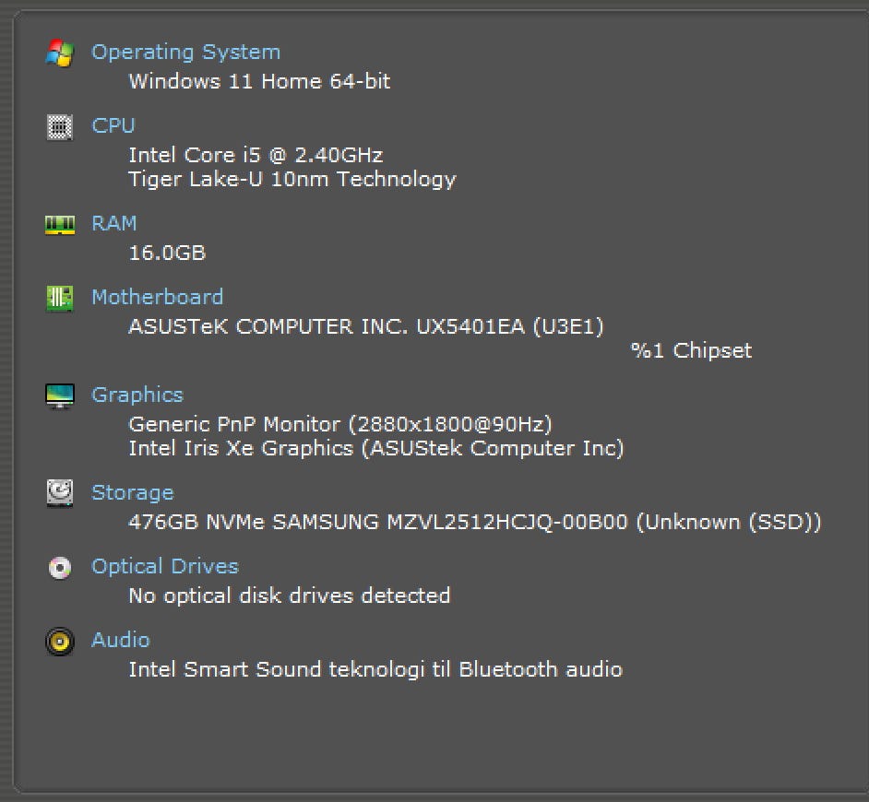Open the Audio section heading
Image resolution: width=869 pixels, height=802 pixels.
coord(121,640)
